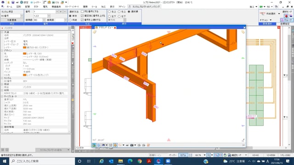Click the settings gear icon labeled 設定
The height and width of the screenshot is (165, 294).
[24, 2]
